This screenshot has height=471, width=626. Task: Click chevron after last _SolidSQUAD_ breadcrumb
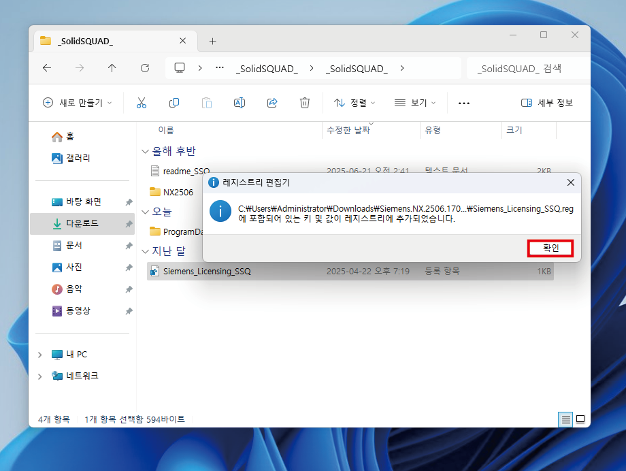(402, 68)
